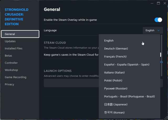Image resolution: width=168 pixels, height=120 pixels.
Task: Choose Italiano (Italian) language
Action: [114, 73]
